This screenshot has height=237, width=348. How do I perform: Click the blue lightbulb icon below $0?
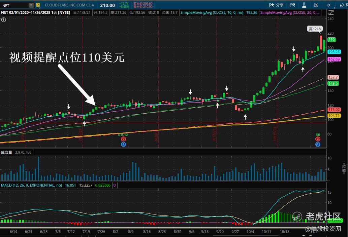[x=318, y=145]
